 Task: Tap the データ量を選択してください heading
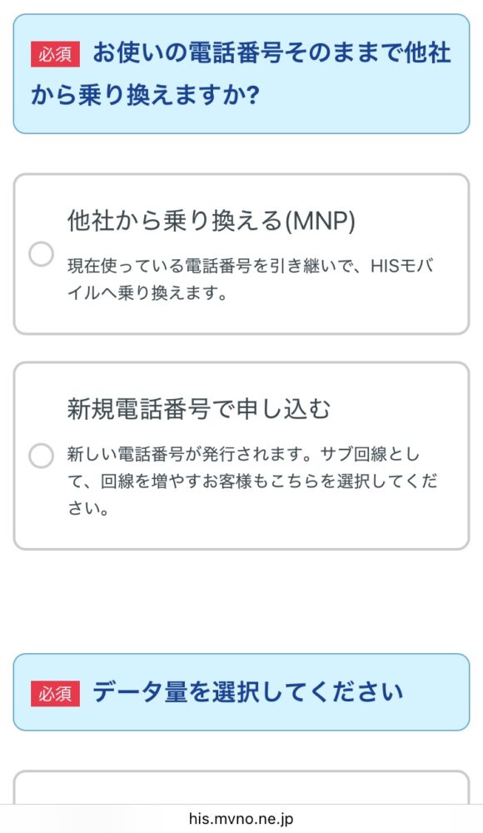247,693
